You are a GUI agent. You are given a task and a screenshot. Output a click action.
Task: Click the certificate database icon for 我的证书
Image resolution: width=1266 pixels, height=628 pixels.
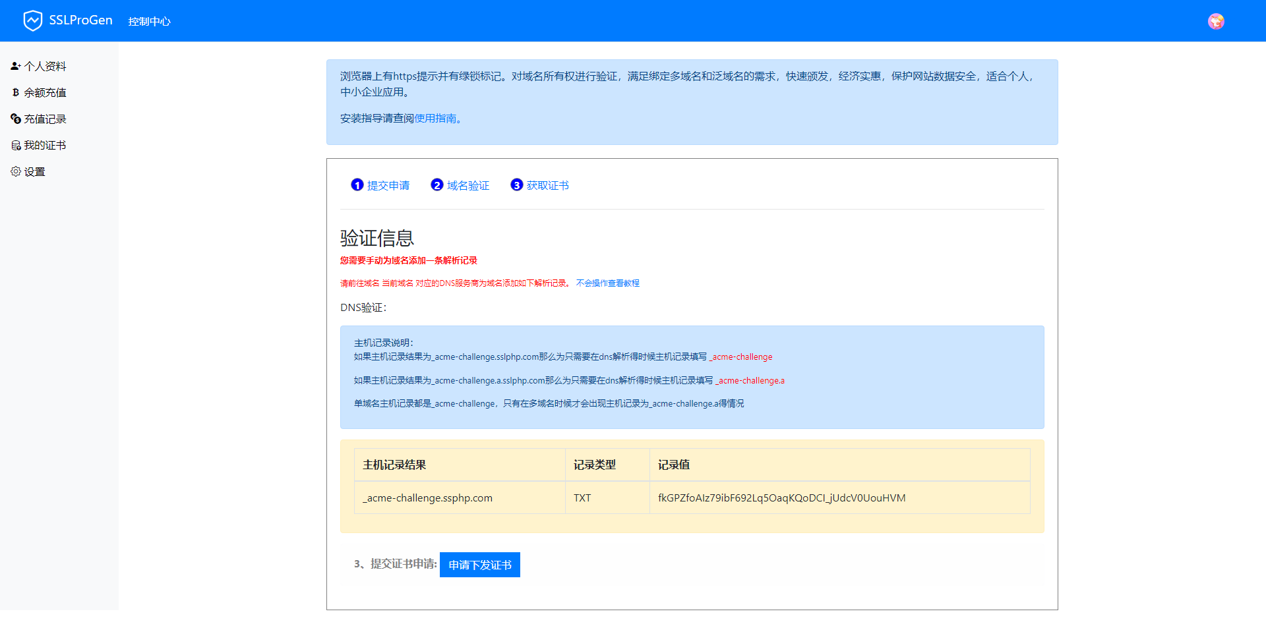point(15,145)
